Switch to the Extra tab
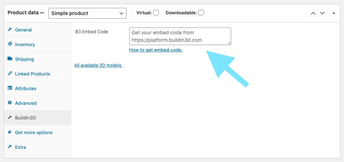The image size is (344, 162). pos(38,147)
